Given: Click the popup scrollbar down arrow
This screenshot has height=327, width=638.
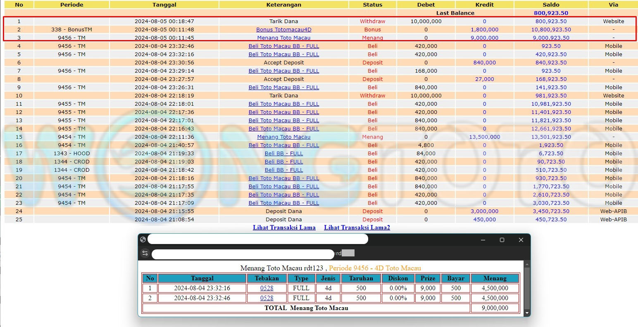Looking at the screenshot, I should [526, 314].
